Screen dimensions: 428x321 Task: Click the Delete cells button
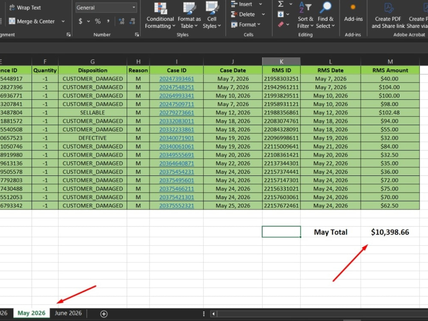point(243,14)
